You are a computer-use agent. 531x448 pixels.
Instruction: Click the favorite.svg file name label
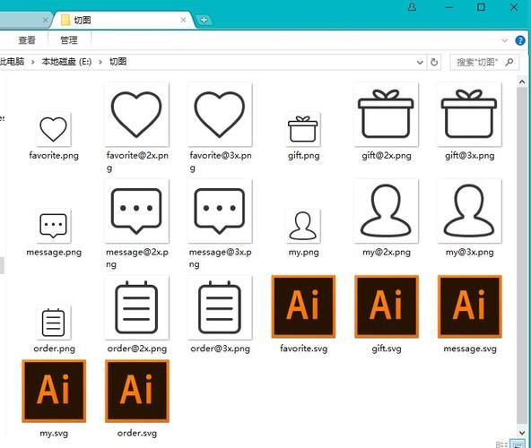[x=304, y=349]
